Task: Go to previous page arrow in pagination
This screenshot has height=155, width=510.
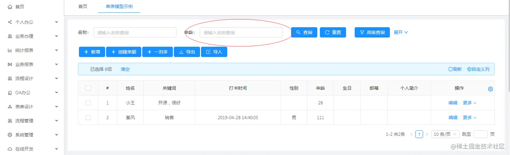Action: pyautogui.click(x=412, y=134)
